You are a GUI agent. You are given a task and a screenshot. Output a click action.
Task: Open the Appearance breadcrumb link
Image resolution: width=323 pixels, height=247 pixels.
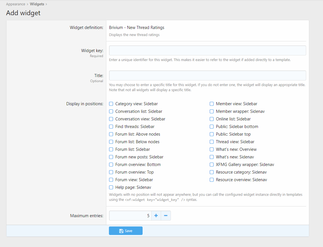[x=16, y=4]
